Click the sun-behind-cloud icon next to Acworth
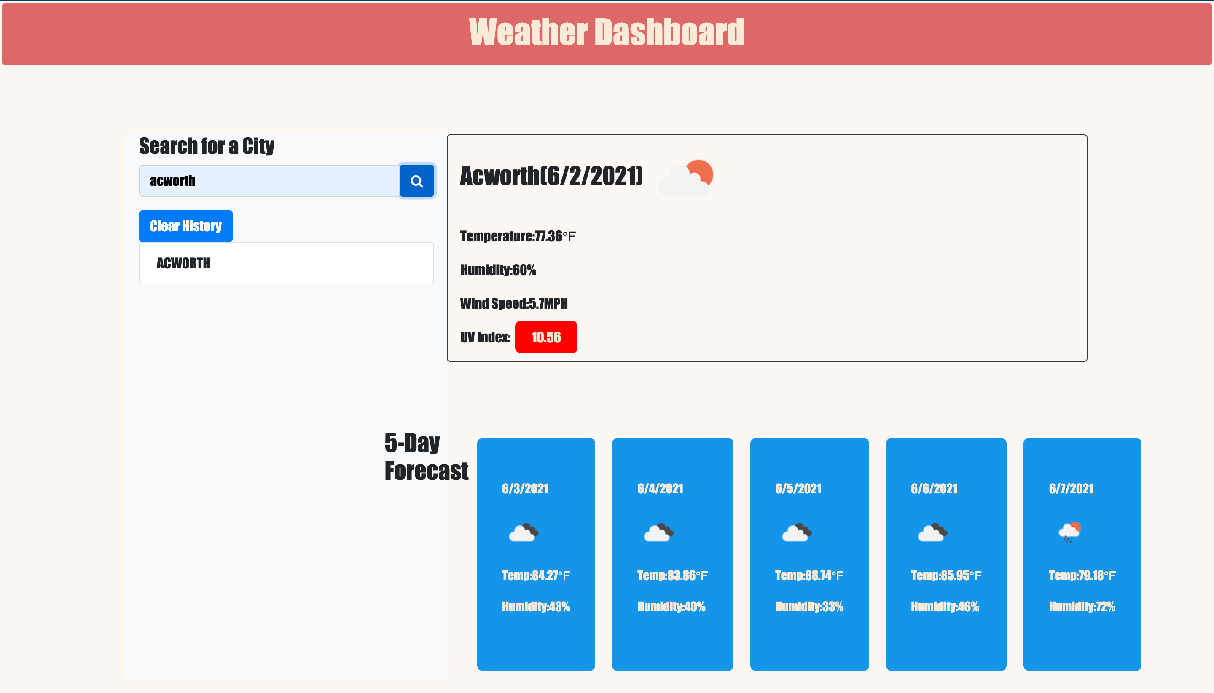Image resolution: width=1214 pixels, height=693 pixels. (686, 176)
